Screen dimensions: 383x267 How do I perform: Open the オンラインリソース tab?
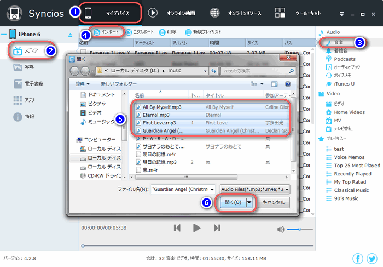click(235, 13)
